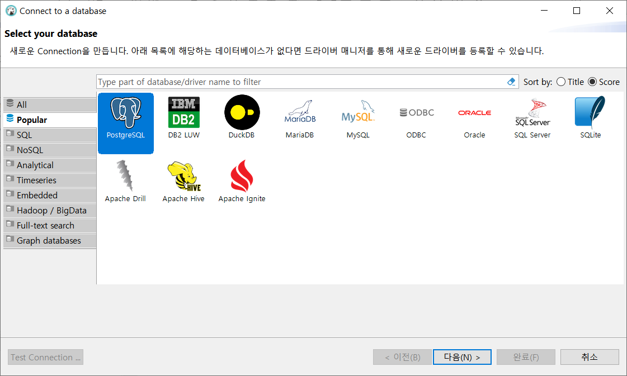Click the DBeaver icon in the title bar
The height and width of the screenshot is (376, 627).
coord(11,11)
